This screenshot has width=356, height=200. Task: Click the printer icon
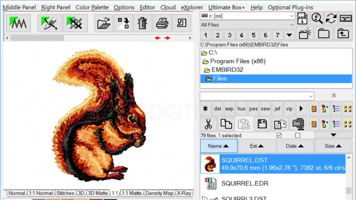pos(162,23)
